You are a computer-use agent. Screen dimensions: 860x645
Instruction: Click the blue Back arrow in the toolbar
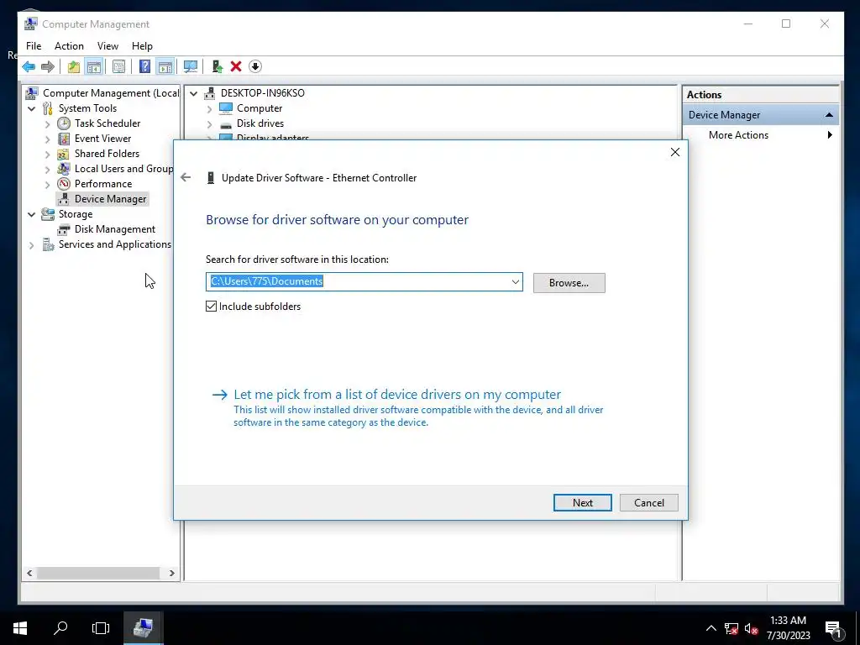[29, 67]
